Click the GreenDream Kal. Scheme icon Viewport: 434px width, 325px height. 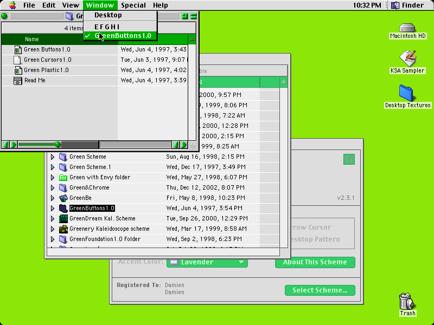click(x=63, y=219)
